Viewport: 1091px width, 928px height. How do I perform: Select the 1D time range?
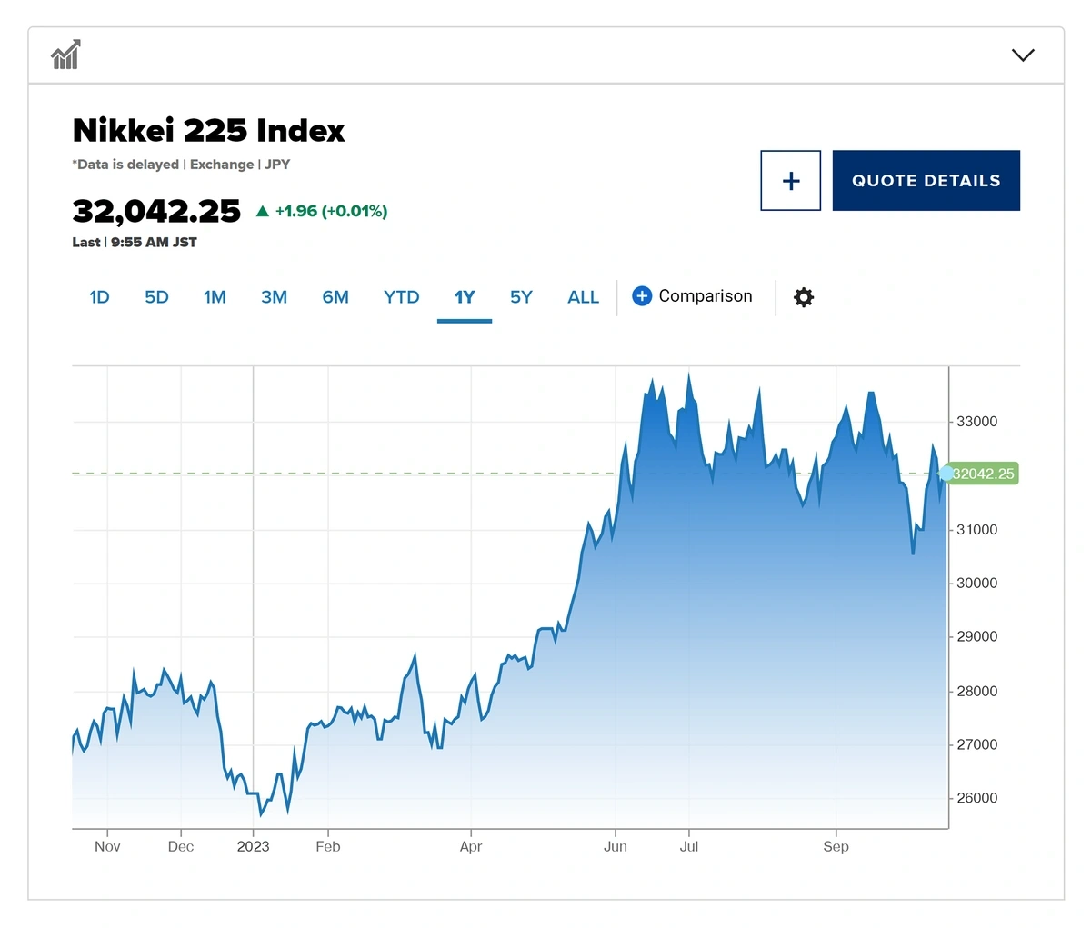(99, 297)
